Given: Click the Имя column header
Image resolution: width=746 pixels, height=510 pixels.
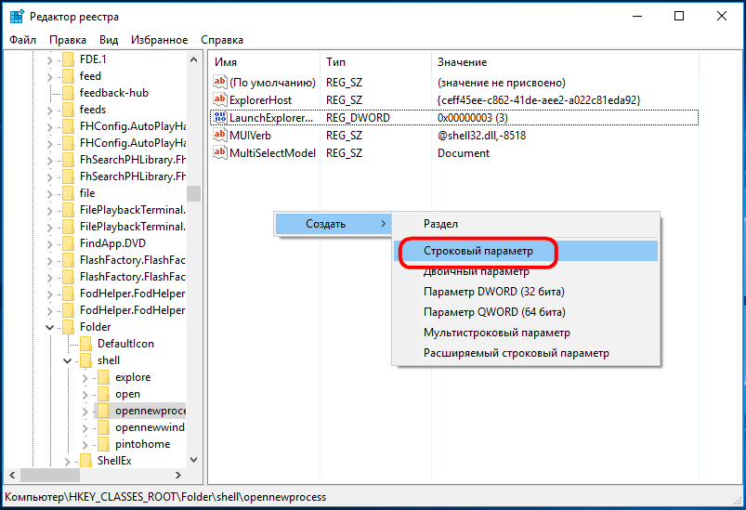Looking at the screenshot, I should pyautogui.click(x=264, y=62).
